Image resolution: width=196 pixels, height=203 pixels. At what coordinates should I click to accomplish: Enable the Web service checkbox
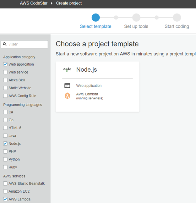point(5,72)
